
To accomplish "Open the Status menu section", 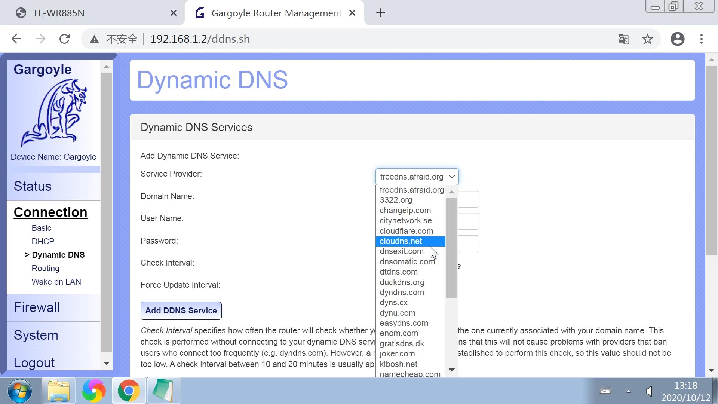I will click(x=33, y=186).
